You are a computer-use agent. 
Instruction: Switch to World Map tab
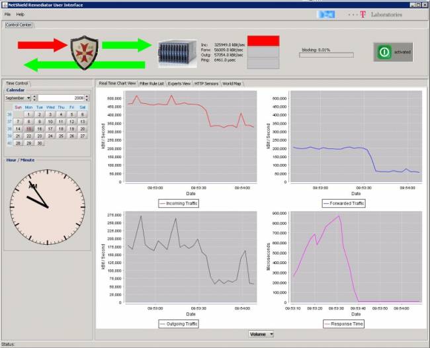232,83
